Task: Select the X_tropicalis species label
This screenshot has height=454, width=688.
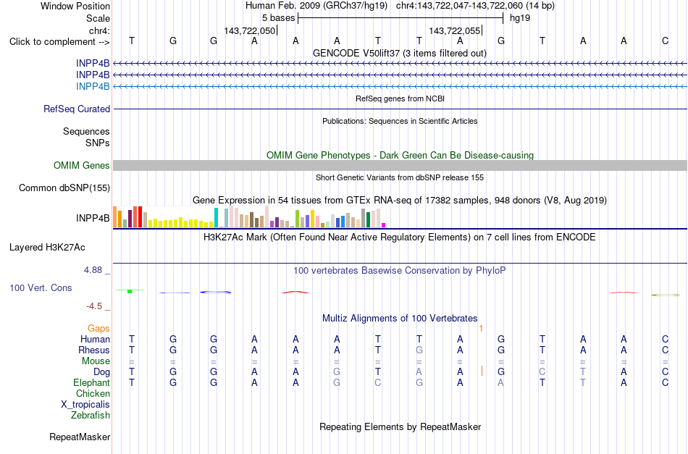Action: tap(85, 405)
